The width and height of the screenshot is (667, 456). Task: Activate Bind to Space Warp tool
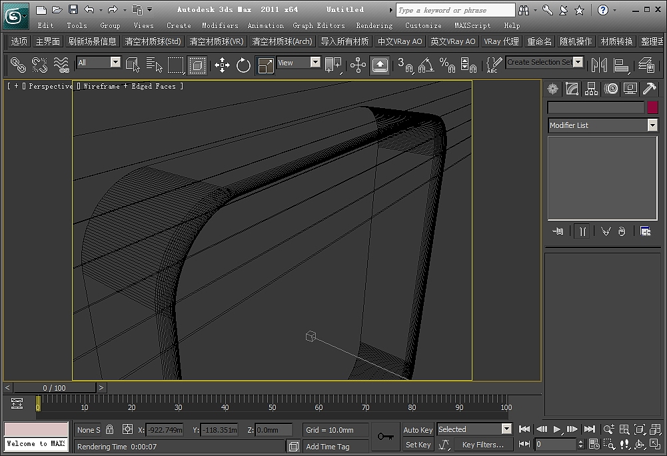coord(61,65)
